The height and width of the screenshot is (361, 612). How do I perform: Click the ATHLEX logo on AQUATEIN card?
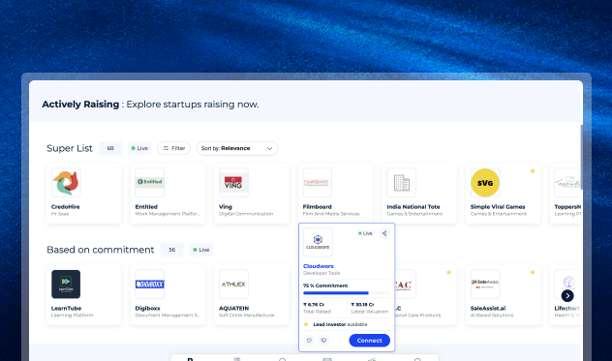pos(233,285)
